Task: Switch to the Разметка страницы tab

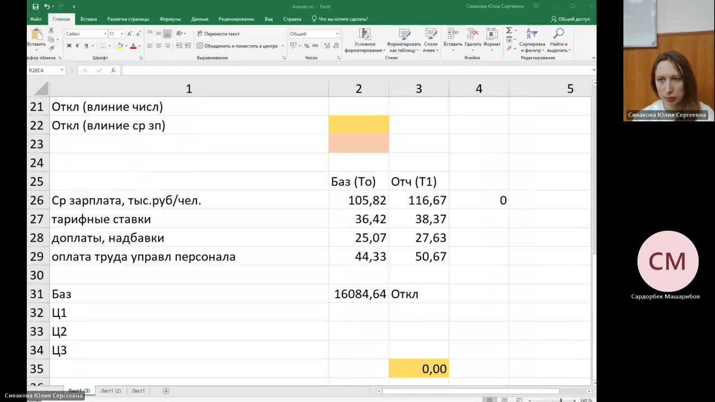Action: click(x=128, y=19)
